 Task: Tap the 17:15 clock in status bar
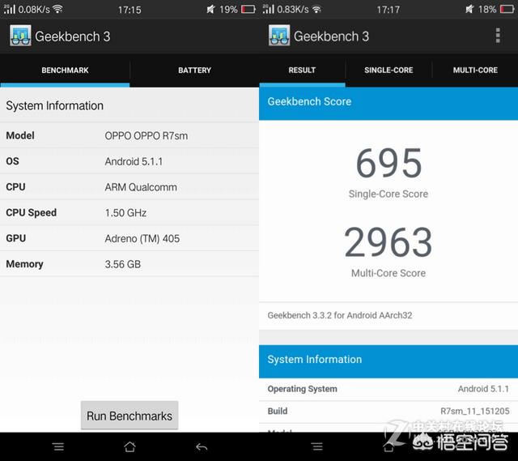click(x=129, y=10)
